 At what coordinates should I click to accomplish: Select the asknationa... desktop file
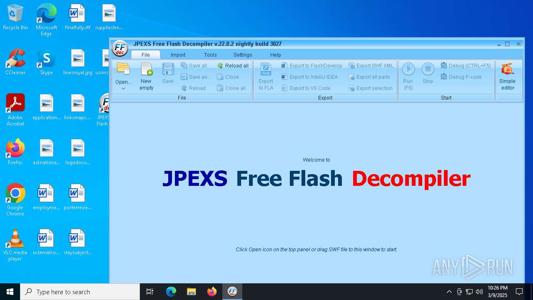46,152
